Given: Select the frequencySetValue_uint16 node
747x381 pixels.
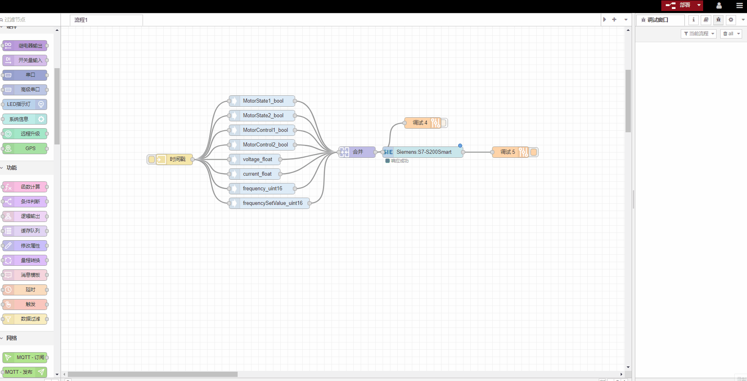Looking at the screenshot, I should click(269, 203).
